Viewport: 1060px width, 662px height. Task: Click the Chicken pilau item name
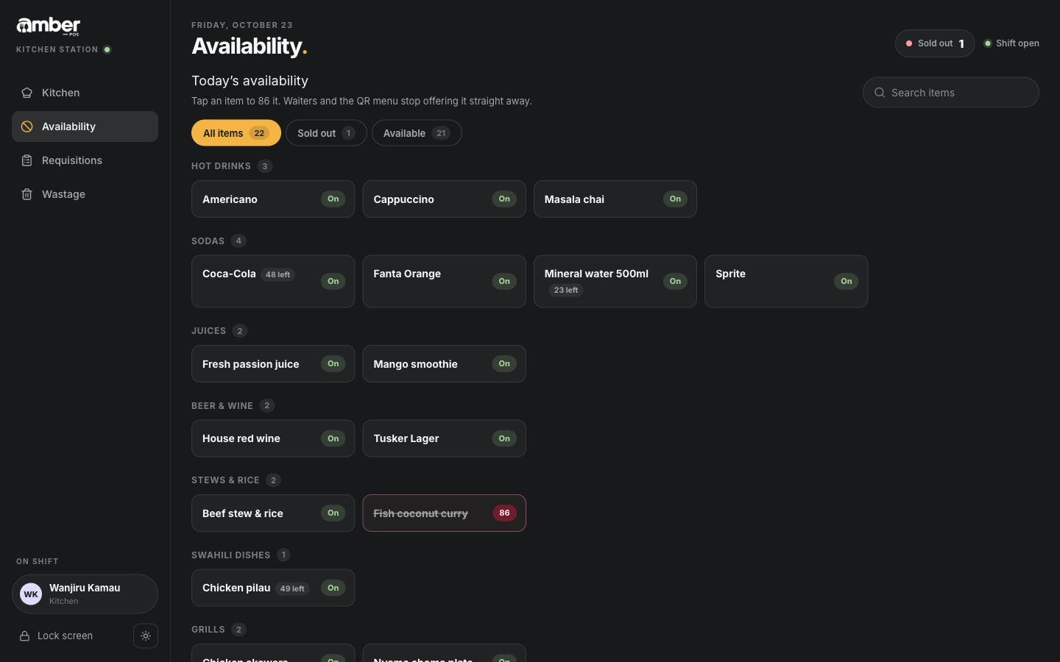click(x=236, y=588)
